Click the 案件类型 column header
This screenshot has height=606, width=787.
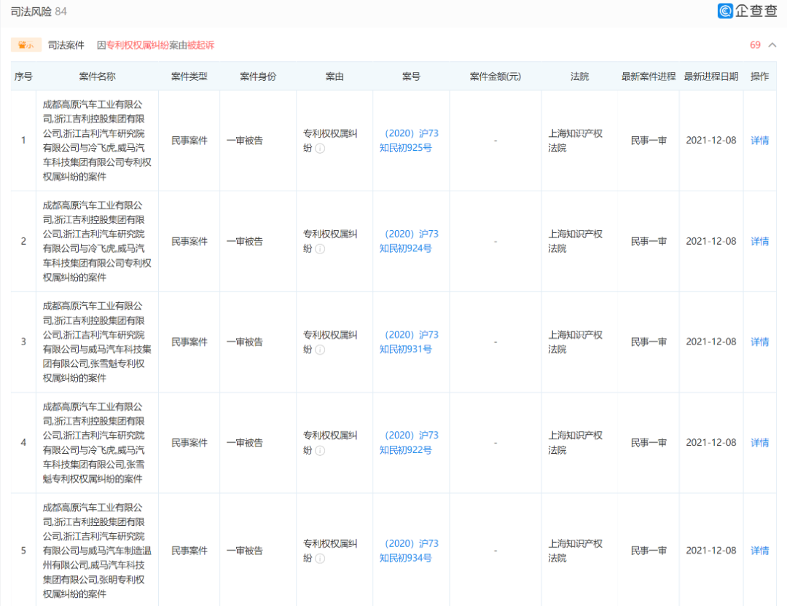(x=189, y=76)
